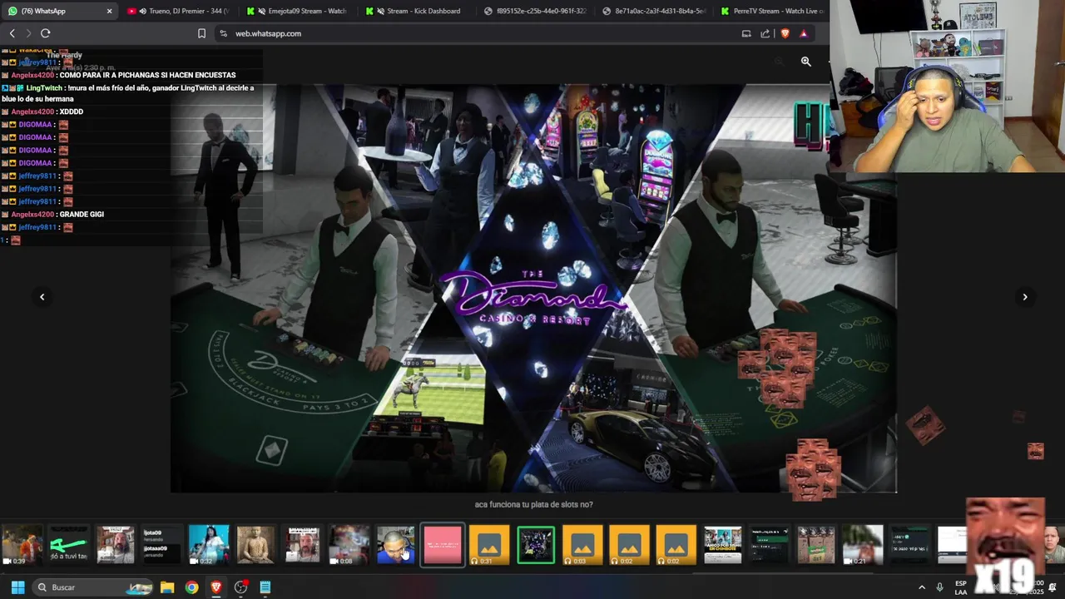Open the ESP LAA language switcher

961,587
